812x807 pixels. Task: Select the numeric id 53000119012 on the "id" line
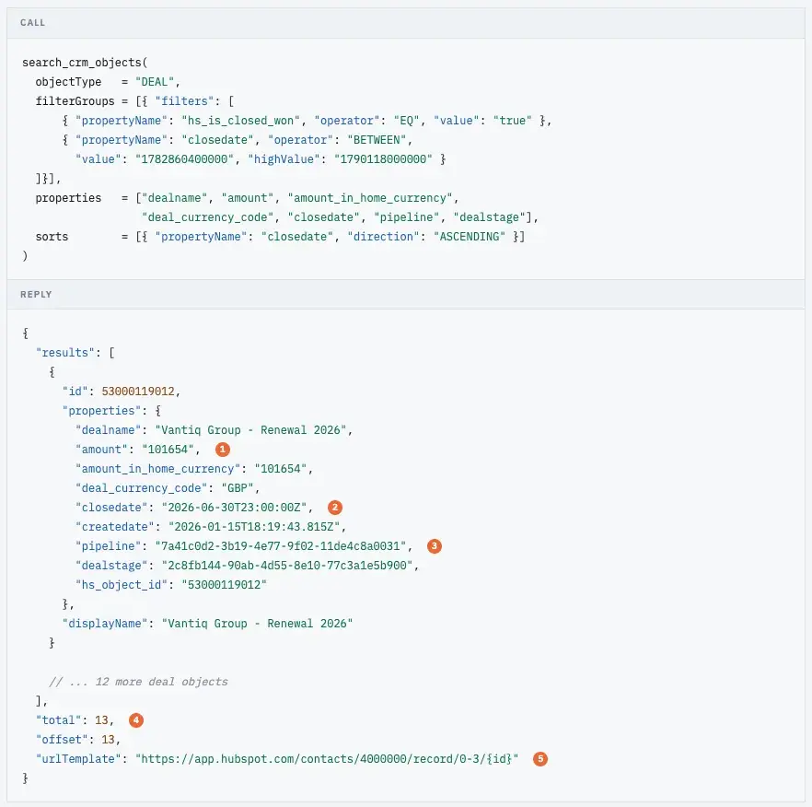(x=138, y=392)
